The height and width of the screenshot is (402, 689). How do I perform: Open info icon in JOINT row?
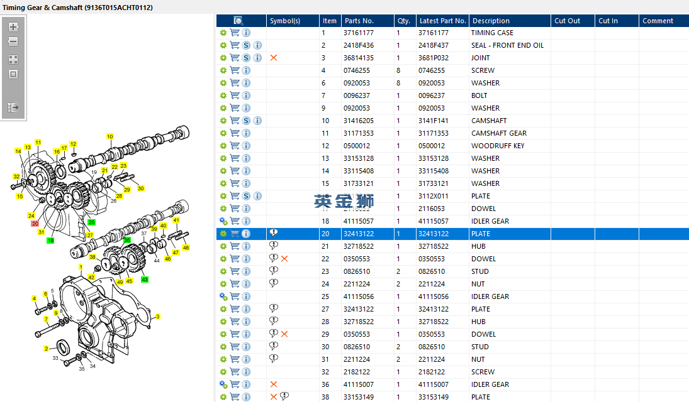pyautogui.click(x=257, y=58)
